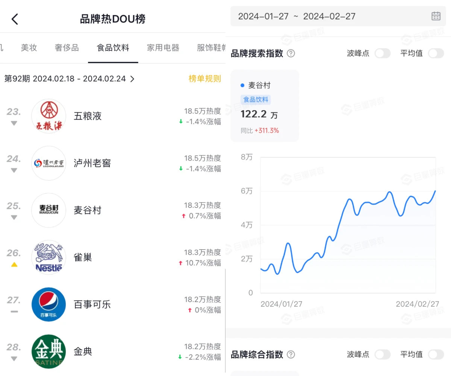Click the help icon beside 品牌搜索指数
Image resolution: width=451 pixels, height=376 pixels.
291,53
